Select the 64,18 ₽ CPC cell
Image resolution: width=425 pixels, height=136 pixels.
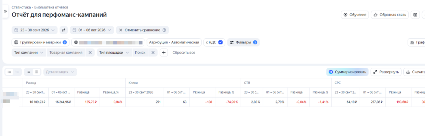pyautogui.click(x=346, y=102)
